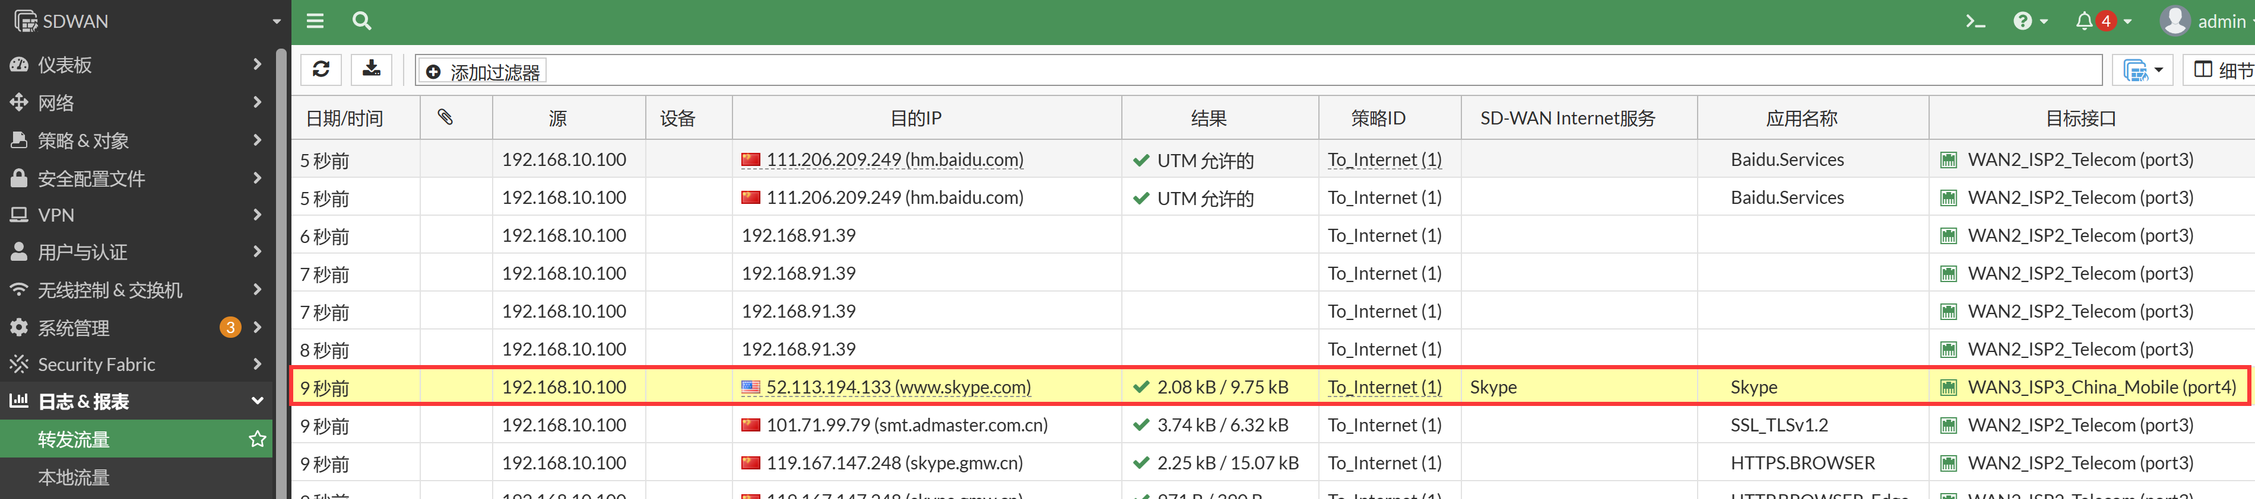Image resolution: width=2255 pixels, height=499 pixels.
Task: Open the help question mark menu
Action: [2030, 21]
